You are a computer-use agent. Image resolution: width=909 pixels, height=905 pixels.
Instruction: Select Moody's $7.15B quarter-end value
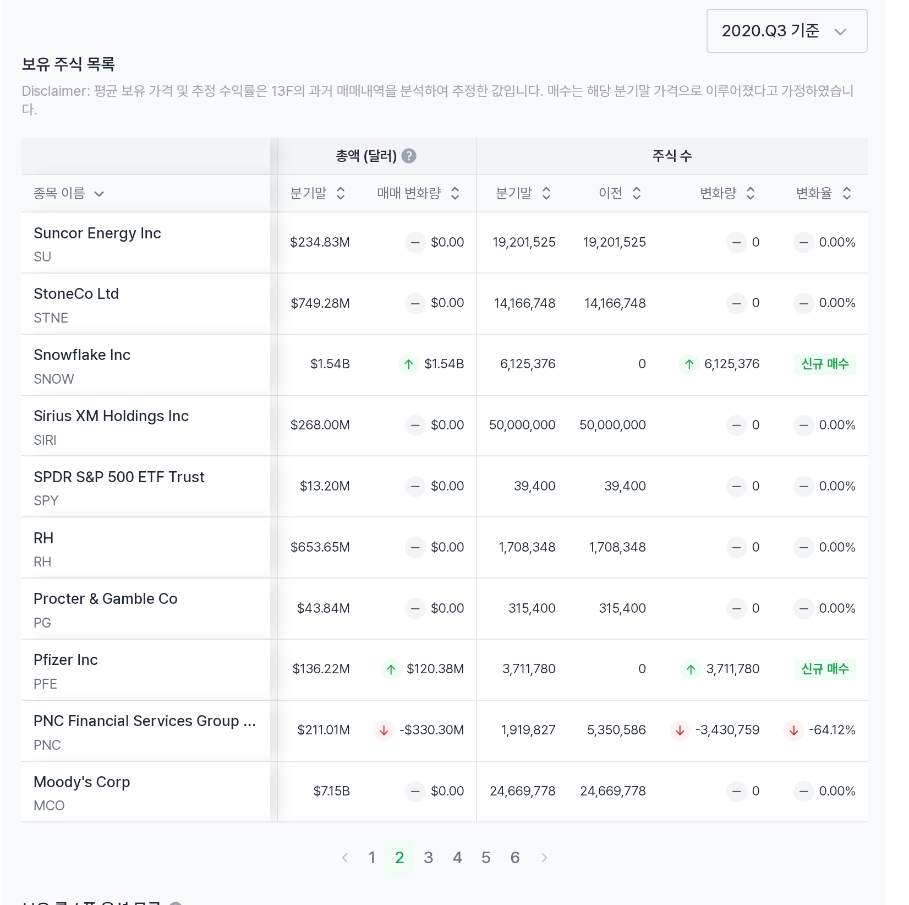point(331,791)
